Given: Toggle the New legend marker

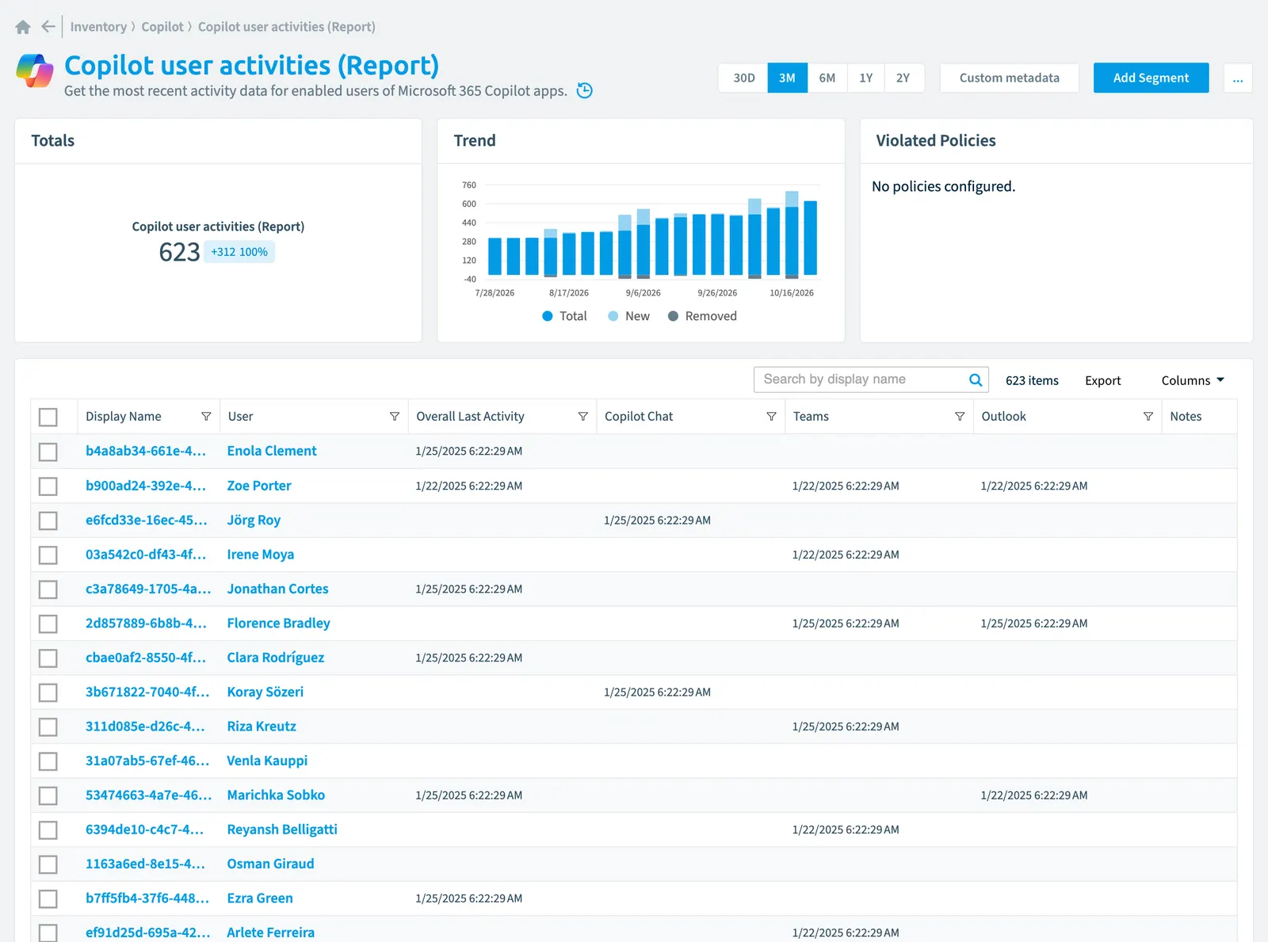Looking at the screenshot, I should [613, 316].
